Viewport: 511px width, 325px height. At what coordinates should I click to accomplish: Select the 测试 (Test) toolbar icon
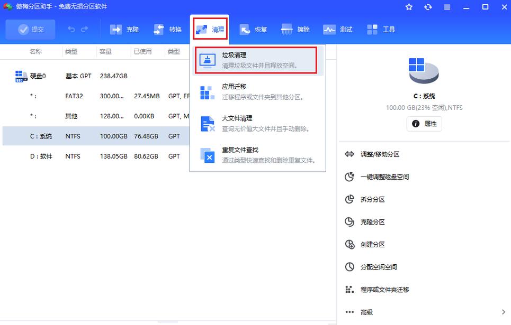pyautogui.click(x=338, y=29)
